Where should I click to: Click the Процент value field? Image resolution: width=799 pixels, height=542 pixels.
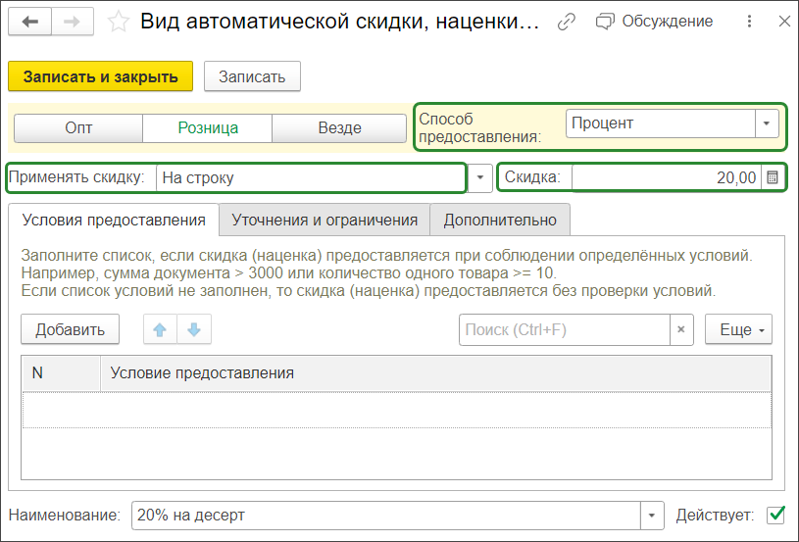point(661,123)
